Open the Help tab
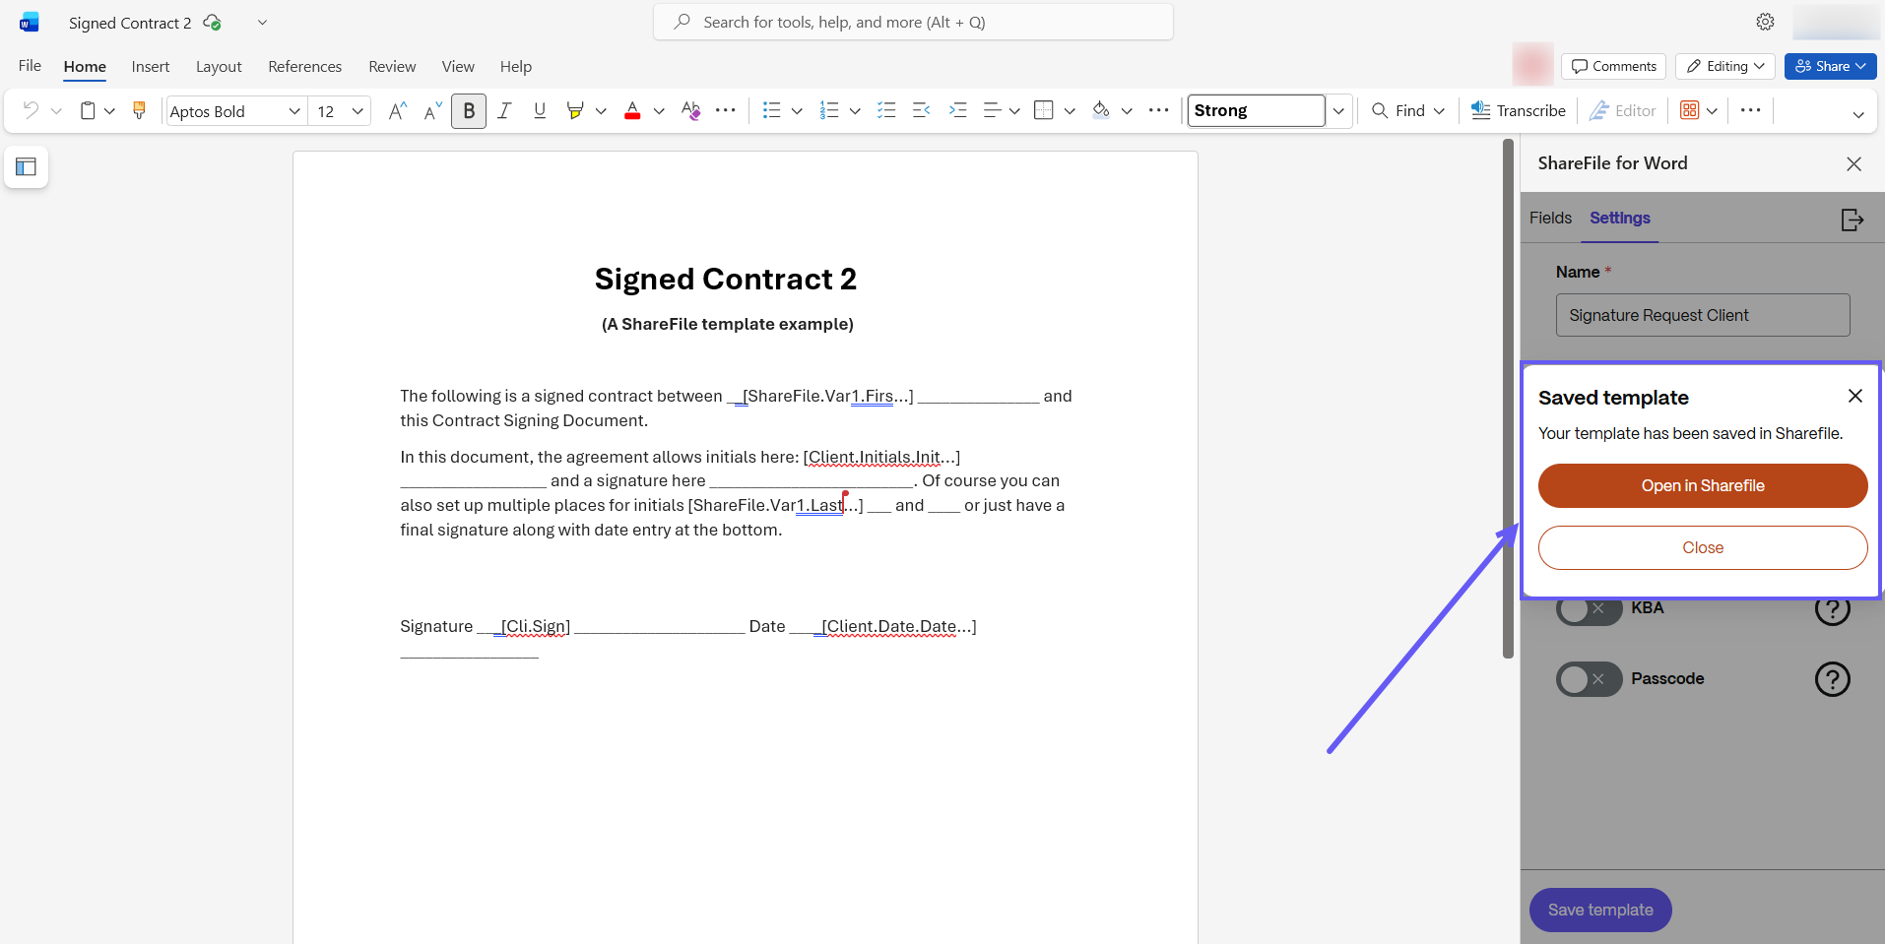The width and height of the screenshot is (1885, 944). click(x=516, y=66)
